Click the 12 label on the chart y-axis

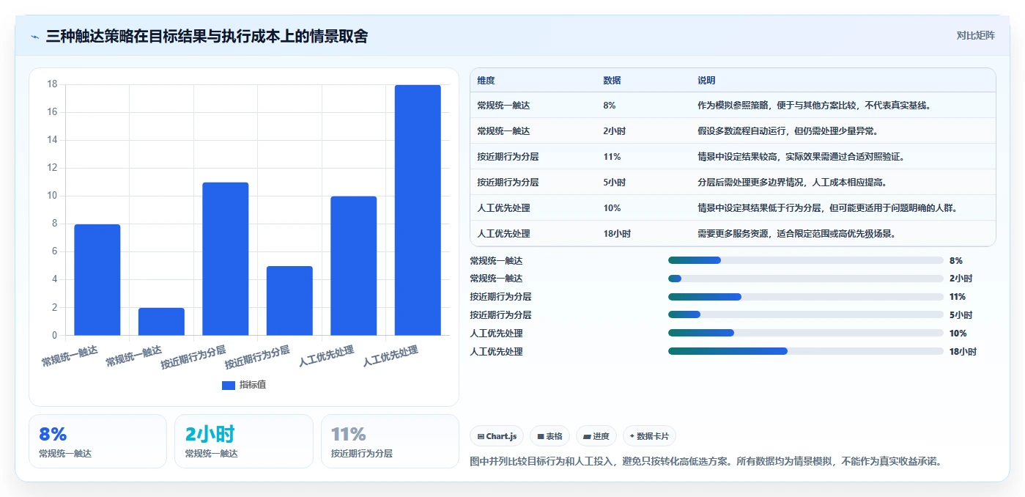tap(52, 168)
